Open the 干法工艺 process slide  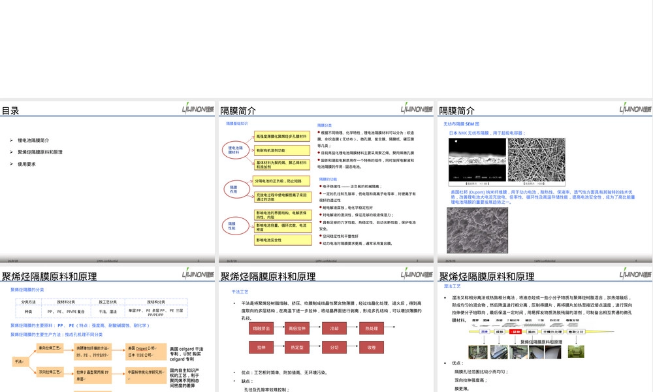[x=326, y=329]
